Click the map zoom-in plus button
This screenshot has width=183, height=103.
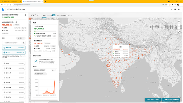click(179, 25)
